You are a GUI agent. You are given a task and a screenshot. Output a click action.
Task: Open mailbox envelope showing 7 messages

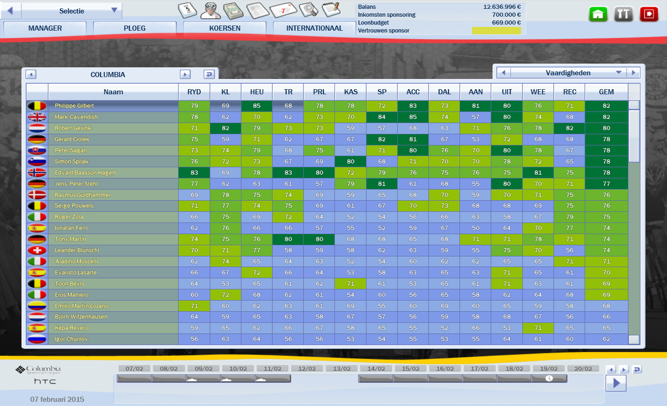(283, 10)
